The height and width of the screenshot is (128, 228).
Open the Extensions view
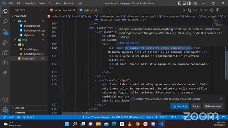pyautogui.click(x=5, y=53)
